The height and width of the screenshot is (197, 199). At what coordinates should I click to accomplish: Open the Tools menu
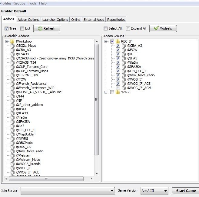click(32, 3)
